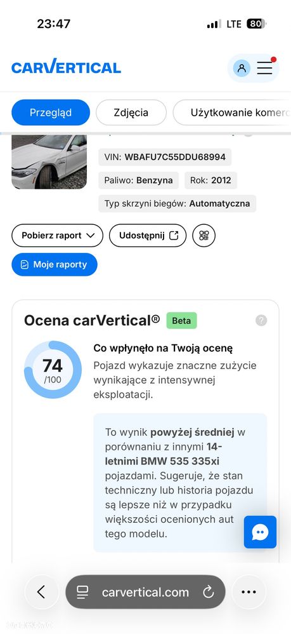Open browser more options (three dots)
The width and height of the screenshot is (291, 634).
click(x=249, y=592)
